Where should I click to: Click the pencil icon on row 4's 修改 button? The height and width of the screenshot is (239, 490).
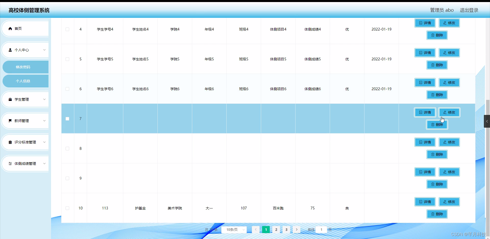pos(445,23)
